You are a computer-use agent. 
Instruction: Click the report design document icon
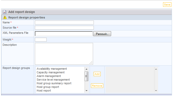(5, 12)
